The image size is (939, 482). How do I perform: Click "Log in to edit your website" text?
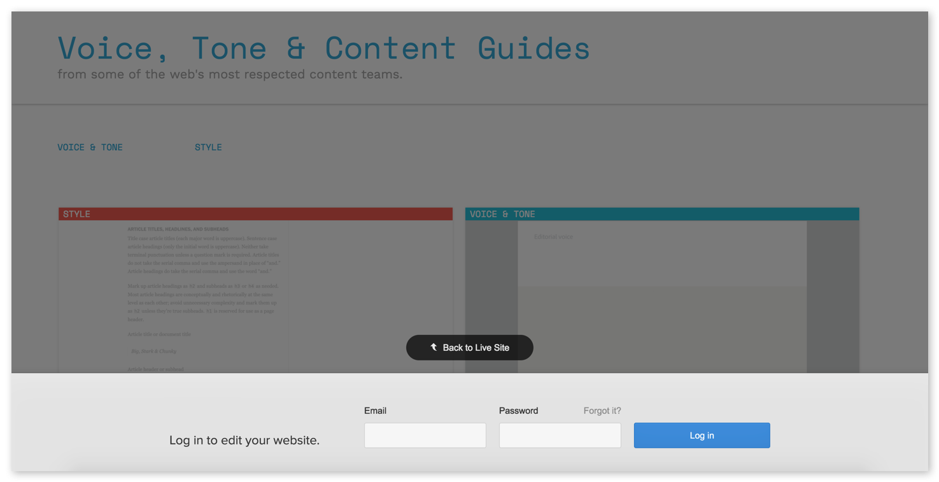click(x=244, y=440)
